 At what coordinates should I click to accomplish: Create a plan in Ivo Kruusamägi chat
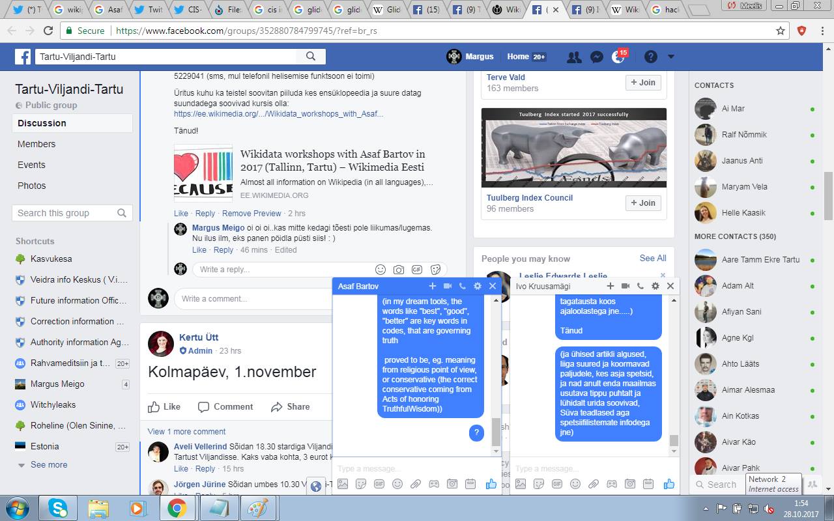648,484
